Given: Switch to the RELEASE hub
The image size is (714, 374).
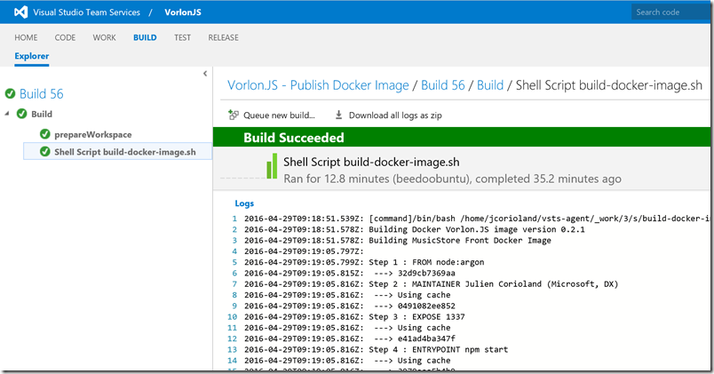Looking at the screenshot, I should (223, 38).
